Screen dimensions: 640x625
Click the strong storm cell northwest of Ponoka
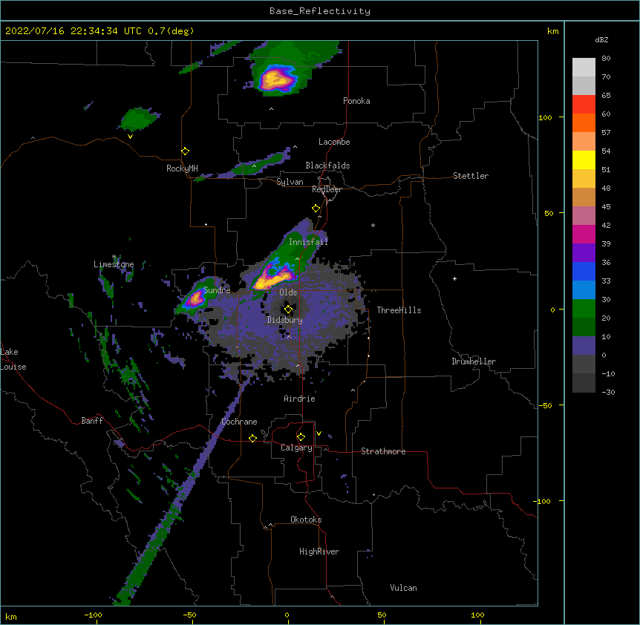point(277,79)
